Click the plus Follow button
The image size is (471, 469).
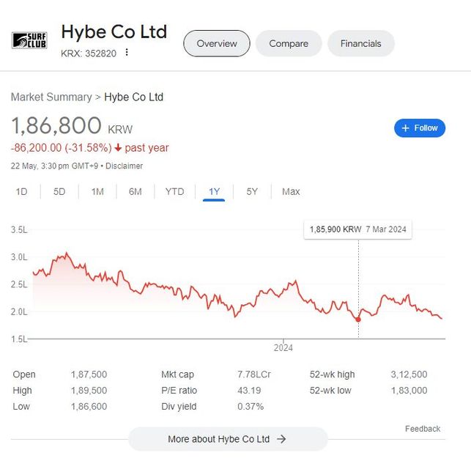(x=420, y=128)
